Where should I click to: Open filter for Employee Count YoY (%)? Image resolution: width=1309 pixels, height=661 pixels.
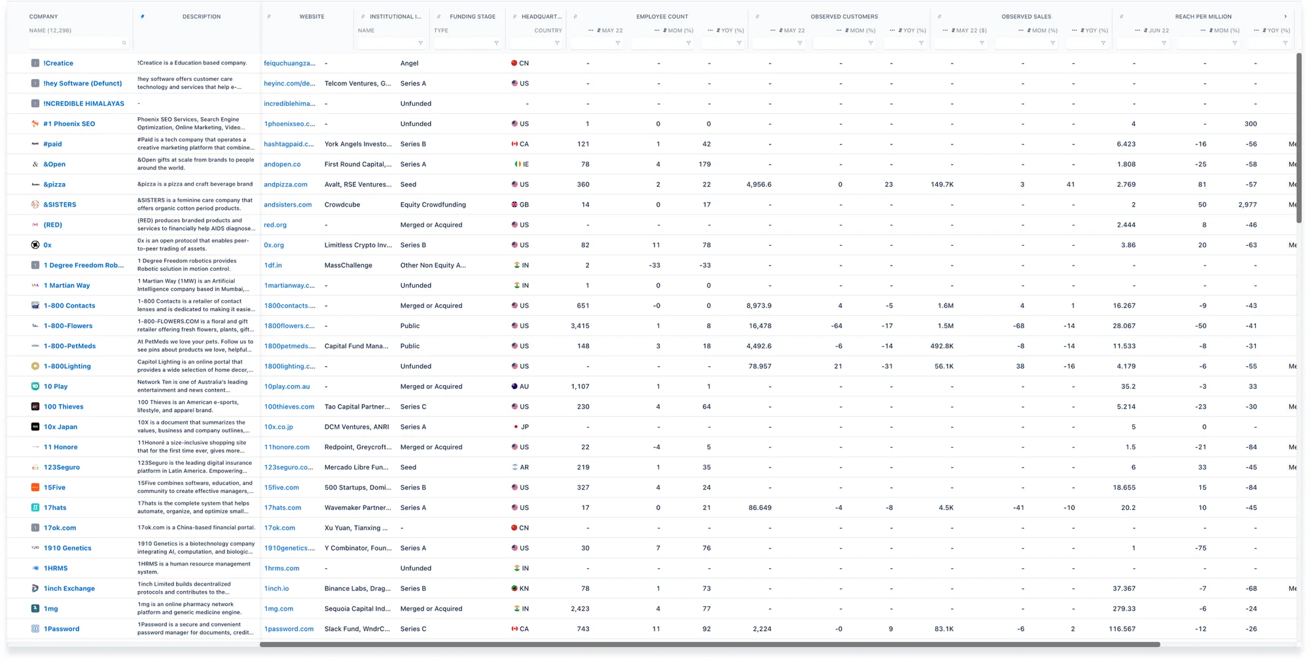tap(739, 43)
